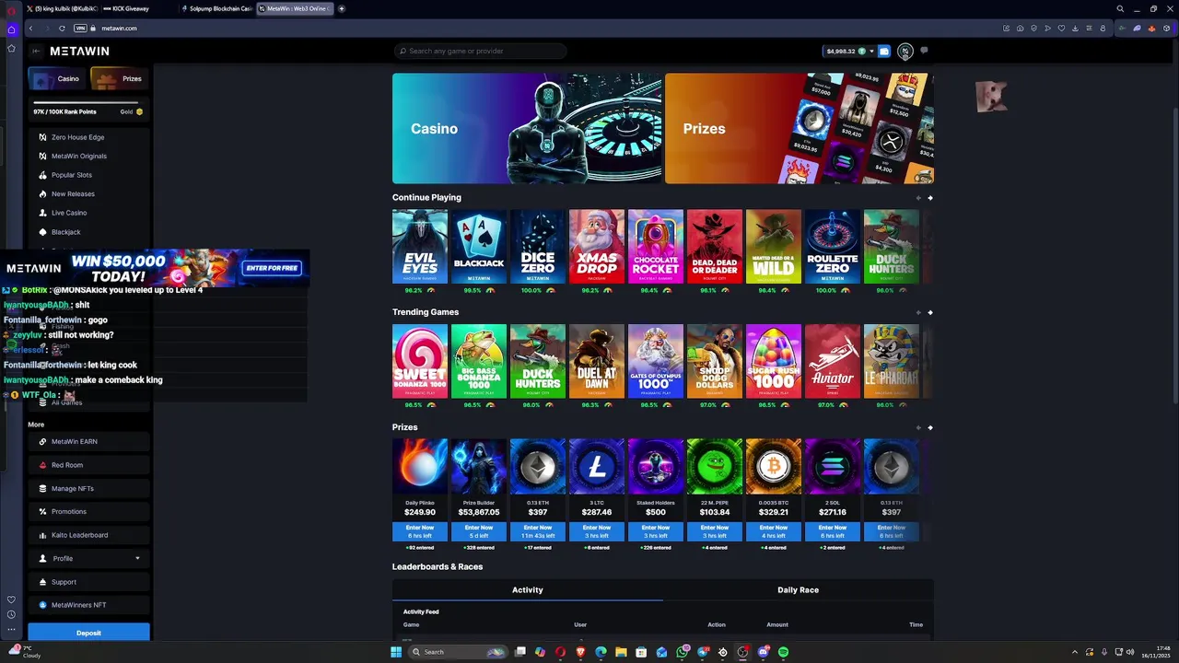Show next Prizes carousel arrow
Viewport: 1179px width, 663px height.
click(x=930, y=427)
